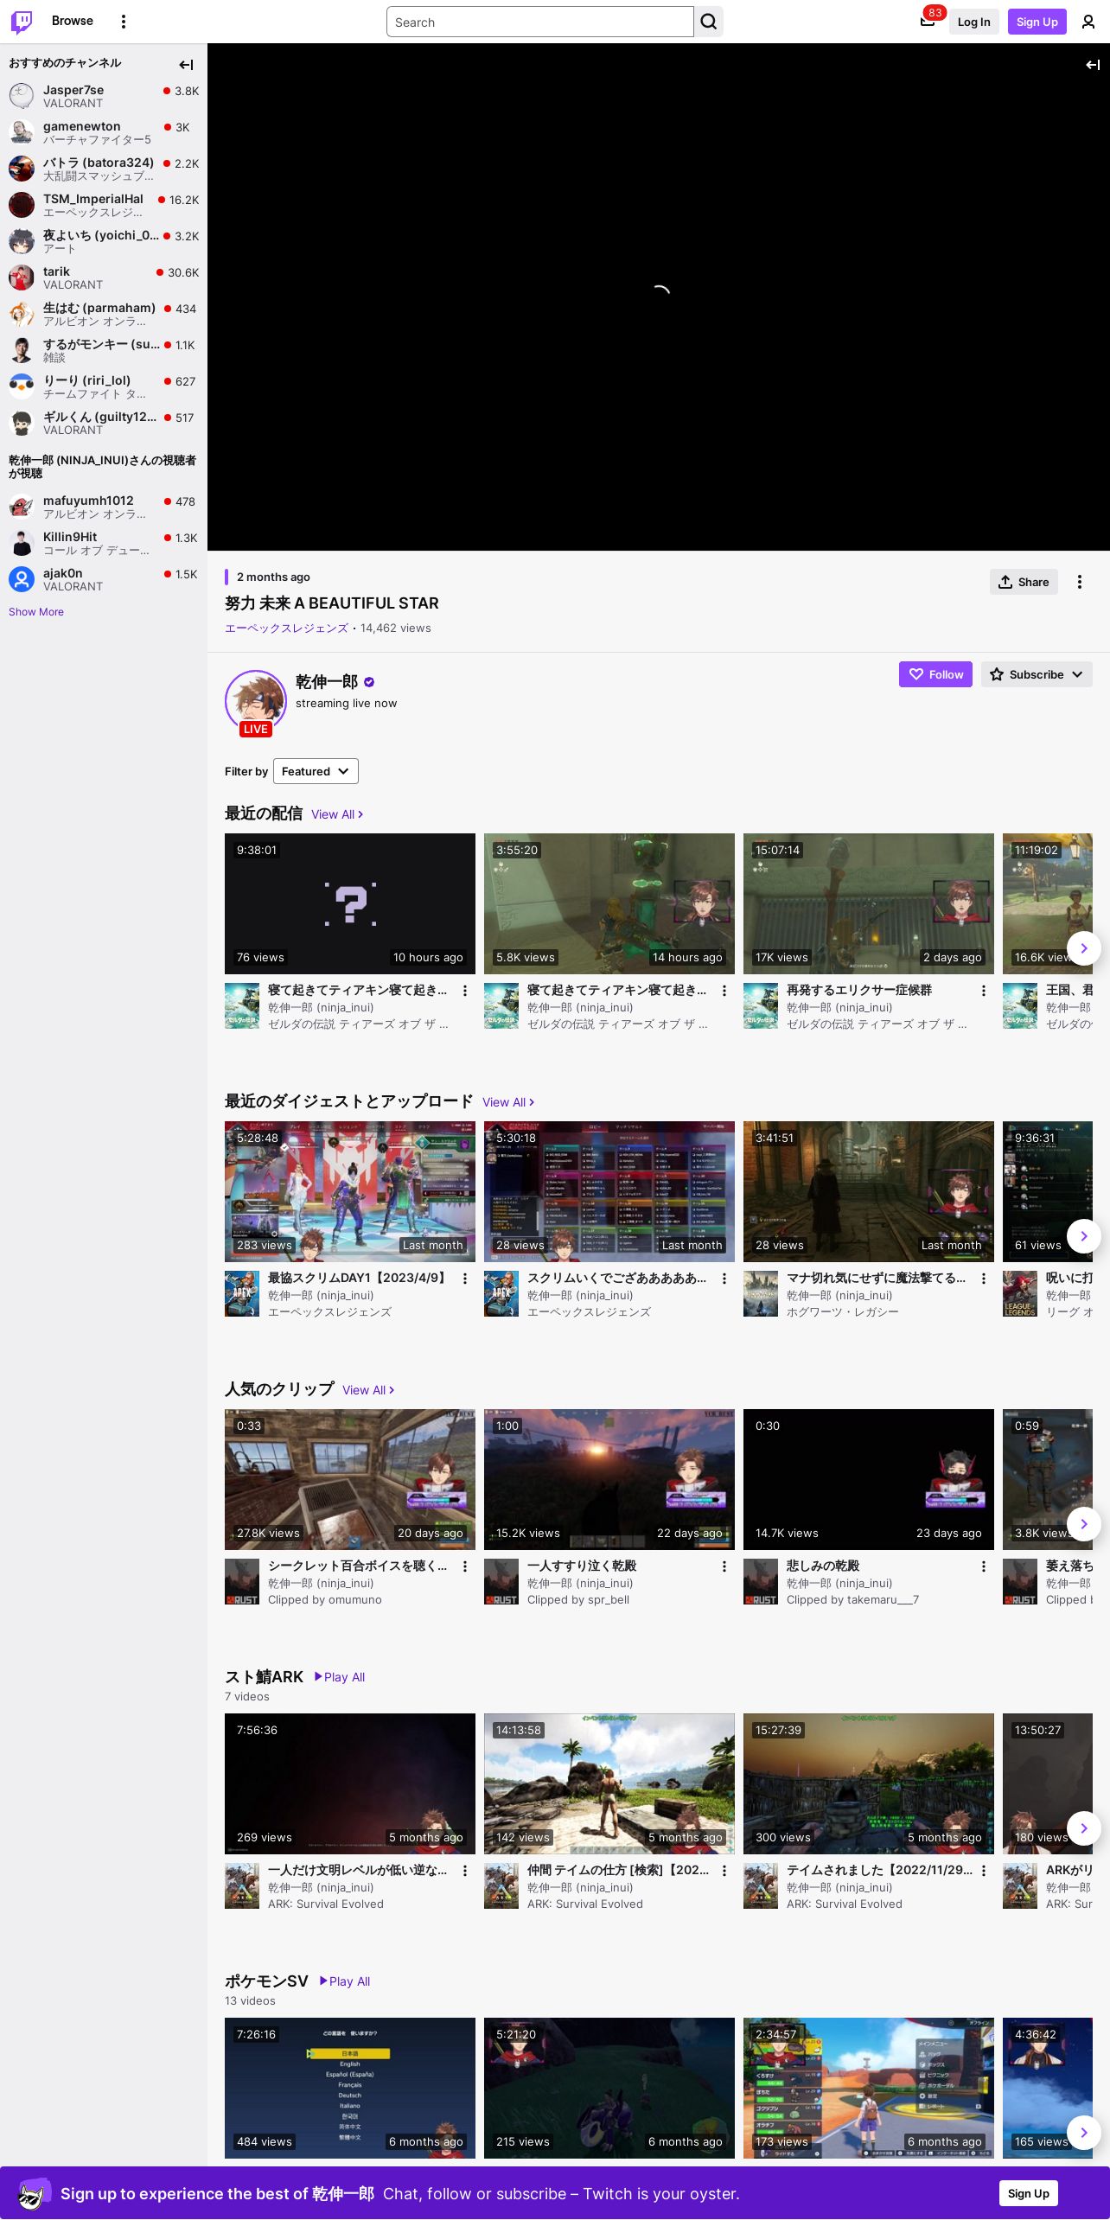Viewport: 1110px width, 2220px height.
Task: Show next videos in スト鯖ARK carousel
Action: (1084, 1828)
